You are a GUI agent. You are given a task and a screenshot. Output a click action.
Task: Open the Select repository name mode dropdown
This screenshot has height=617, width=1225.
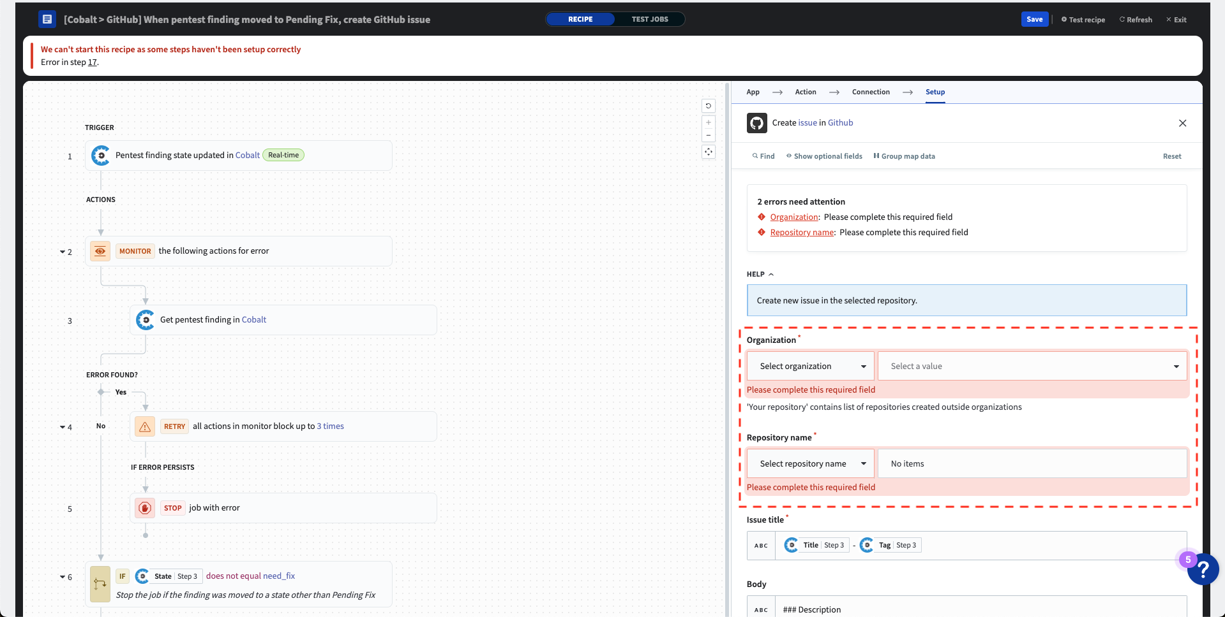[x=811, y=464]
